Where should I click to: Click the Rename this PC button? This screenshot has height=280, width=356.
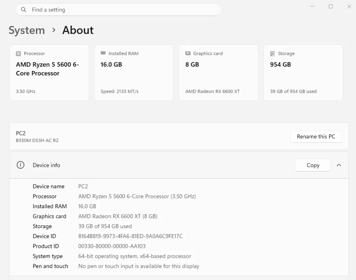[316, 136]
